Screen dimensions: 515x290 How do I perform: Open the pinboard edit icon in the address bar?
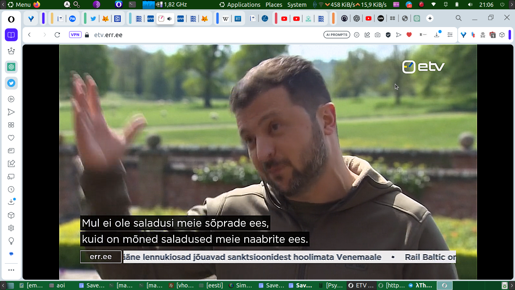pyautogui.click(x=367, y=35)
